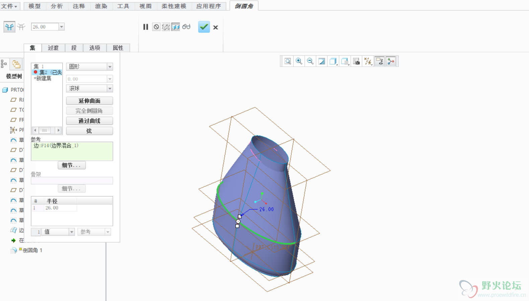Open the saved orientations icon
The image size is (529, 301).
coord(345,61)
